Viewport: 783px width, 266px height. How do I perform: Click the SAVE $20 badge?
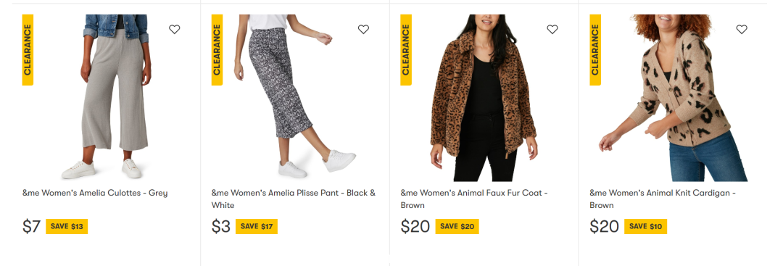point(457,227)
